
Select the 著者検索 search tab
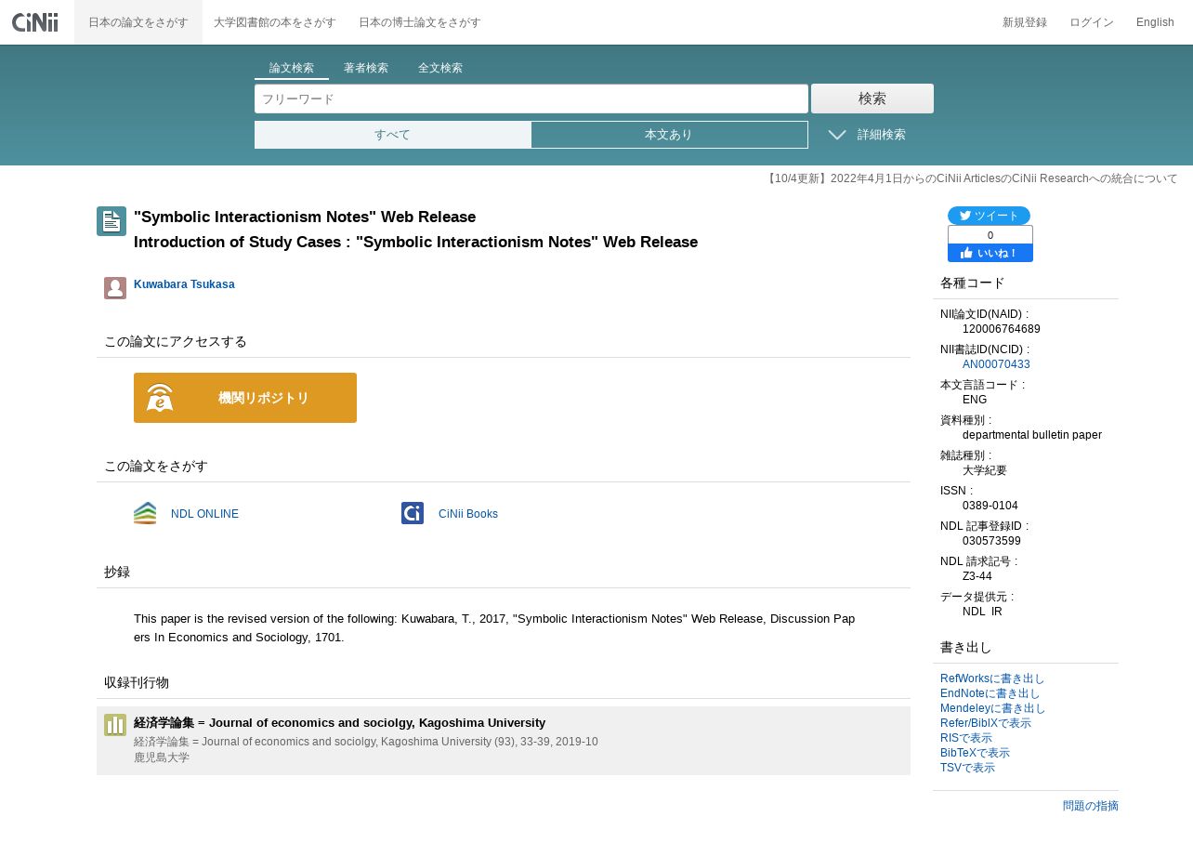(x=366, y=69)
